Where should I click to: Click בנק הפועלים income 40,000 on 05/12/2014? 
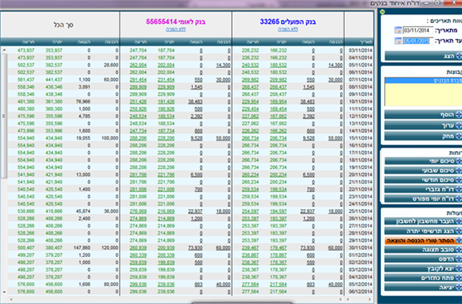(x=336, y=284)
